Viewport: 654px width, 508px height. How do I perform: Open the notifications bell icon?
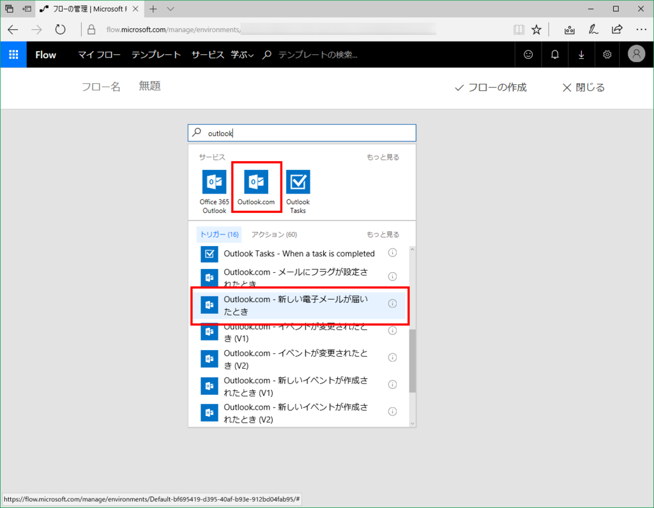tap(555, 55)
